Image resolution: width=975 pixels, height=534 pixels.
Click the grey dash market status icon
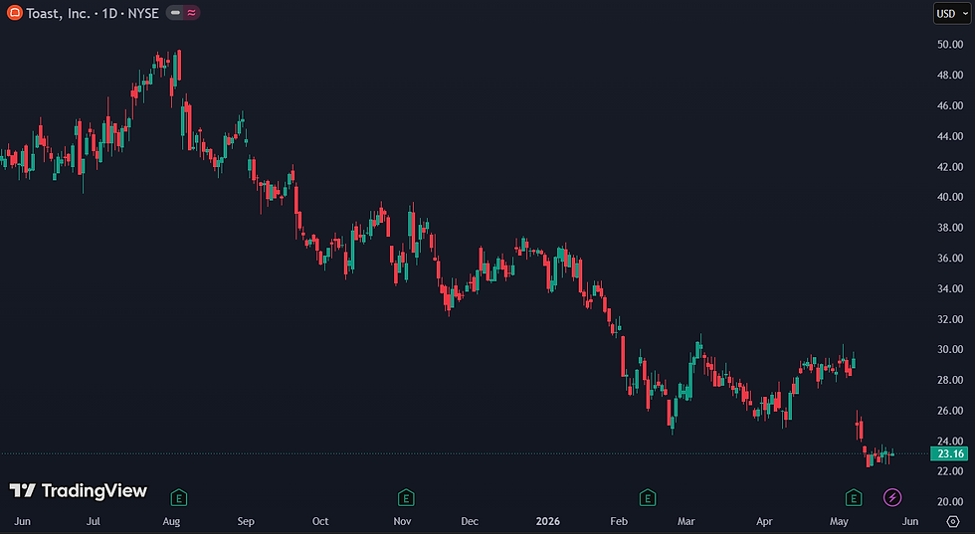(176, 13)
